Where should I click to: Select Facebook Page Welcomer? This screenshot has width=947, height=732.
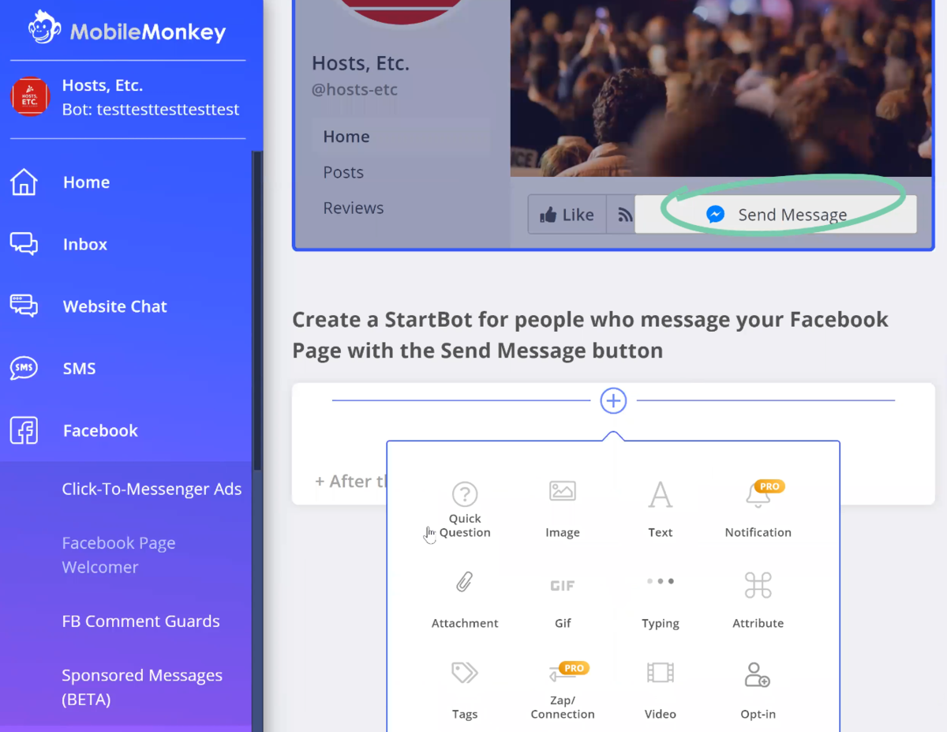[118, 555]
